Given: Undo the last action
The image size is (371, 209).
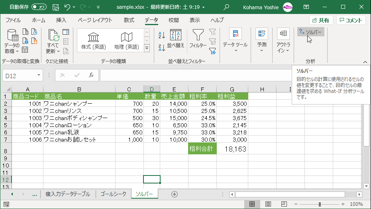Looking at the screenshot, I should coord(67,7).
